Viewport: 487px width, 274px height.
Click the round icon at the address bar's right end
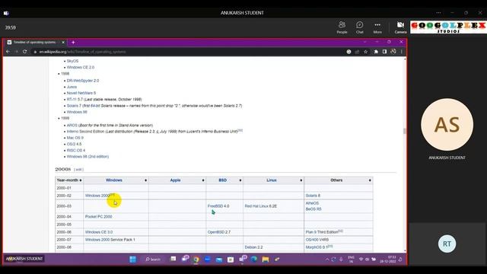tap(349, 52)
